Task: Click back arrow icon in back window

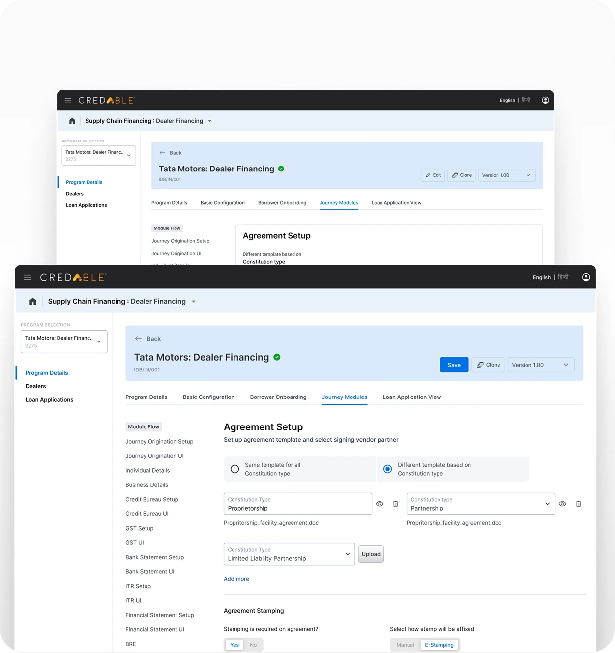Action: point(162,153)
